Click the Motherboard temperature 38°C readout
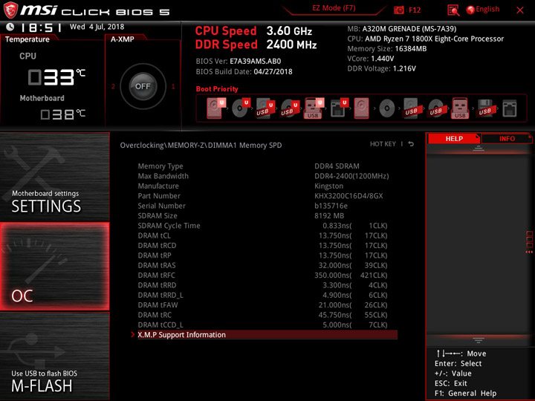The image size is (535, 401). coord(62,114)
